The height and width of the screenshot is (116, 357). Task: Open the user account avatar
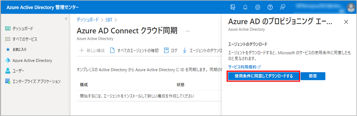pyautogui.click(x=350, y=8)
